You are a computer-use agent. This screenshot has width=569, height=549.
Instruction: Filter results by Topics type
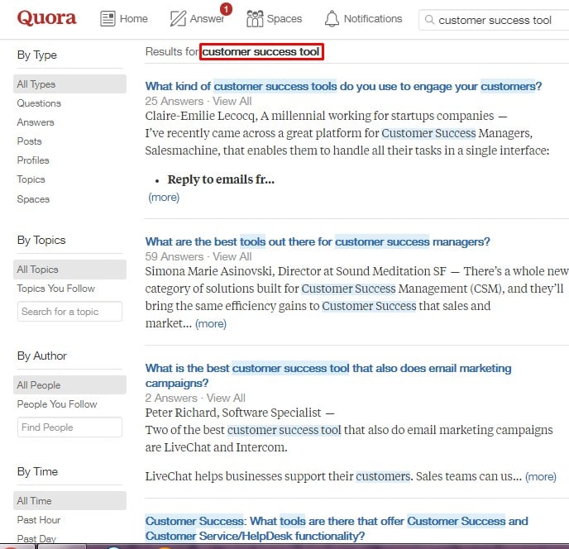click(x=31, y=179)
